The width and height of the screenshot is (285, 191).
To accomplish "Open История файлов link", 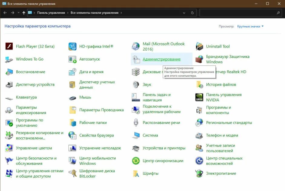I will 221,85.
